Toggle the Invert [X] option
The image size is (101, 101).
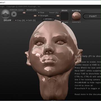30,10
